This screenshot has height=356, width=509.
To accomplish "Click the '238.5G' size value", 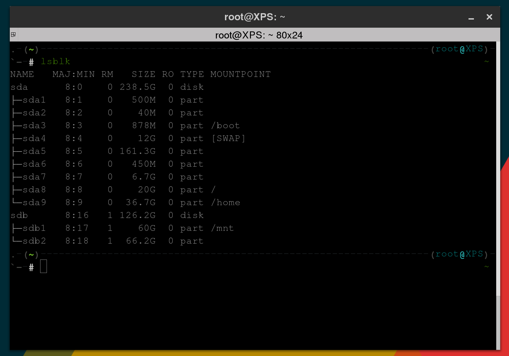I will pyautogui.click(x=138, y=87).
